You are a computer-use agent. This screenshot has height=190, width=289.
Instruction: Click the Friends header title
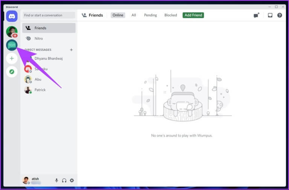pos(96,15)
